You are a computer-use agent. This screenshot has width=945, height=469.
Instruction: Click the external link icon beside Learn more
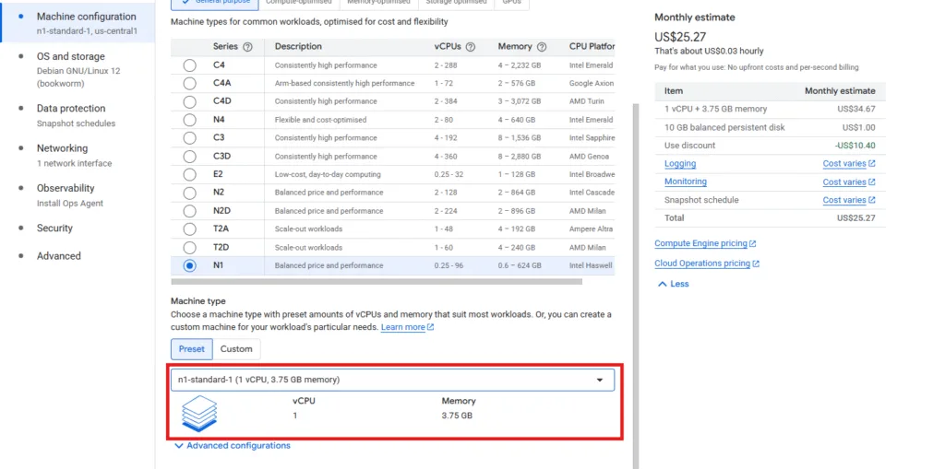pos(430,327)
